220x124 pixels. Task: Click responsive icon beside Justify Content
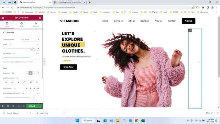point(18,78)
